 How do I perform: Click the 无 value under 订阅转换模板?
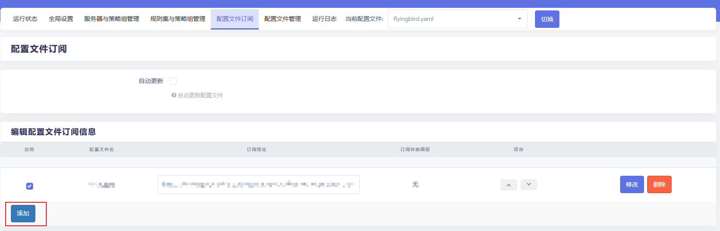(415, 185)
